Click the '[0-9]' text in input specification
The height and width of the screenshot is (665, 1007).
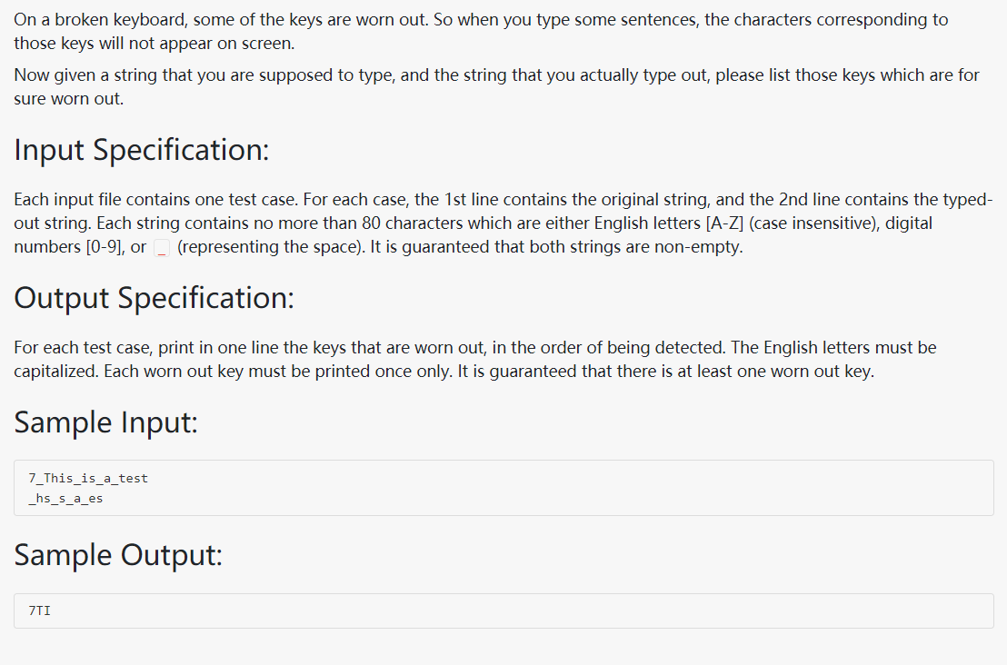106,247
